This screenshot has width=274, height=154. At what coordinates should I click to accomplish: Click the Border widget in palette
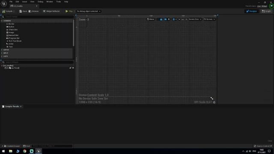(10, 24)
